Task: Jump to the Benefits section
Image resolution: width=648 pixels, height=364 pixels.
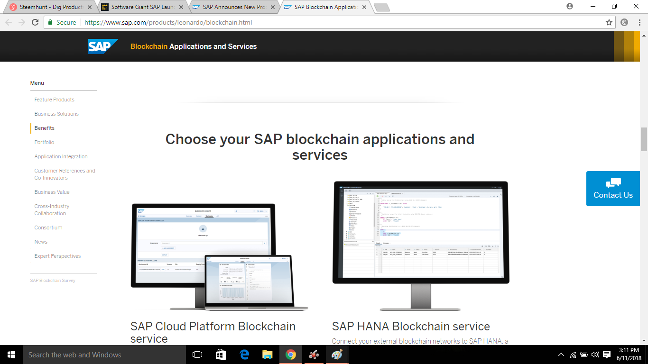Action: tap(45, 128)
